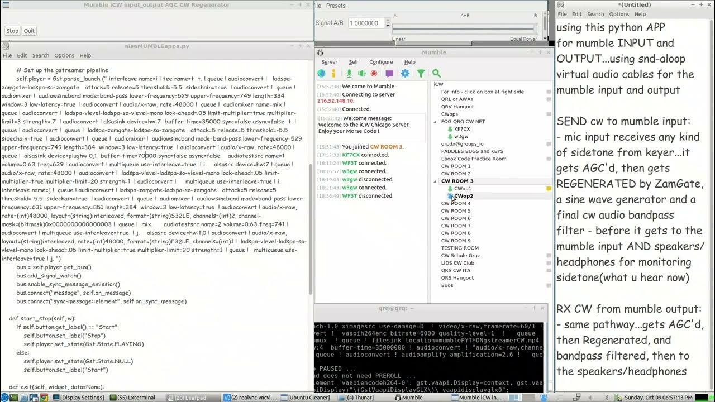
Task: Toggle Mumble channel filter funnel icon
Action: coord(421,73)
